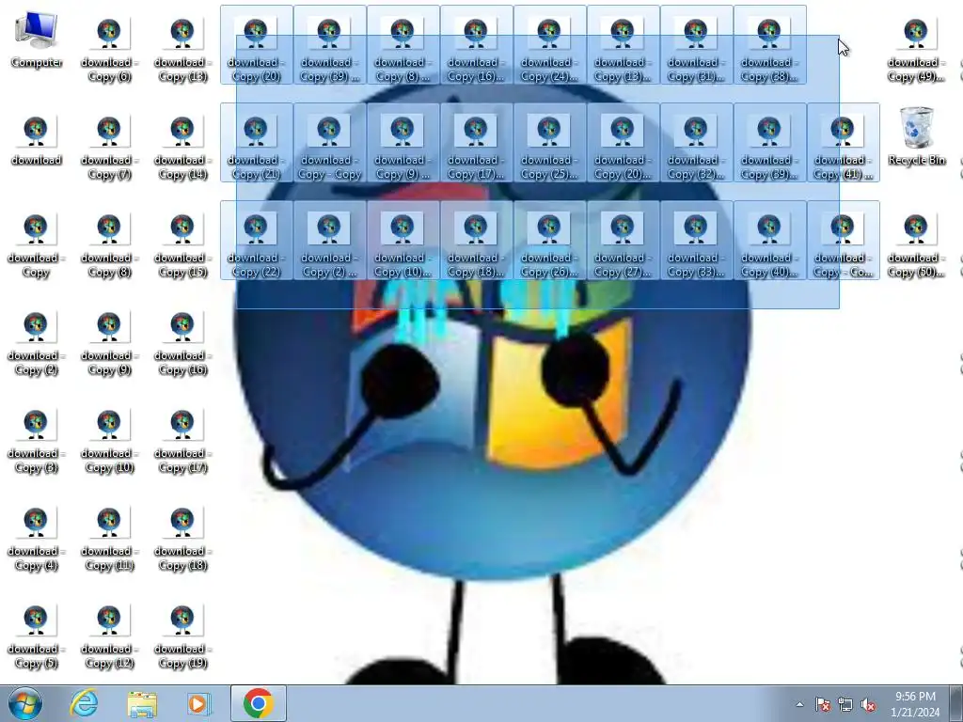Select unhighlighted file 'download - Copy (10)'
963x722 pixels.
[109, 442]
